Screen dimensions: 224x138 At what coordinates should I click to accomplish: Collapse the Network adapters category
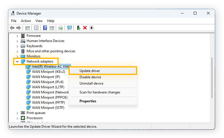point(17,61)
